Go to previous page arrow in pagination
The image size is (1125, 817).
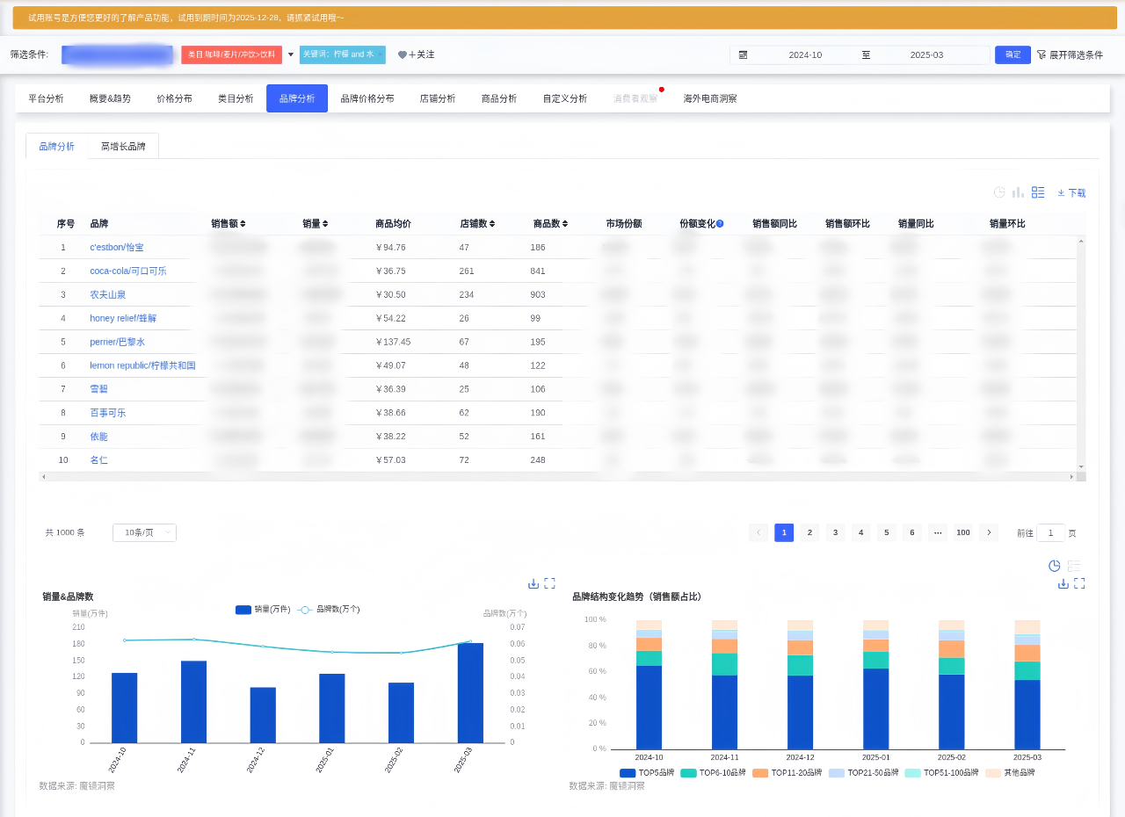[758, 532]
